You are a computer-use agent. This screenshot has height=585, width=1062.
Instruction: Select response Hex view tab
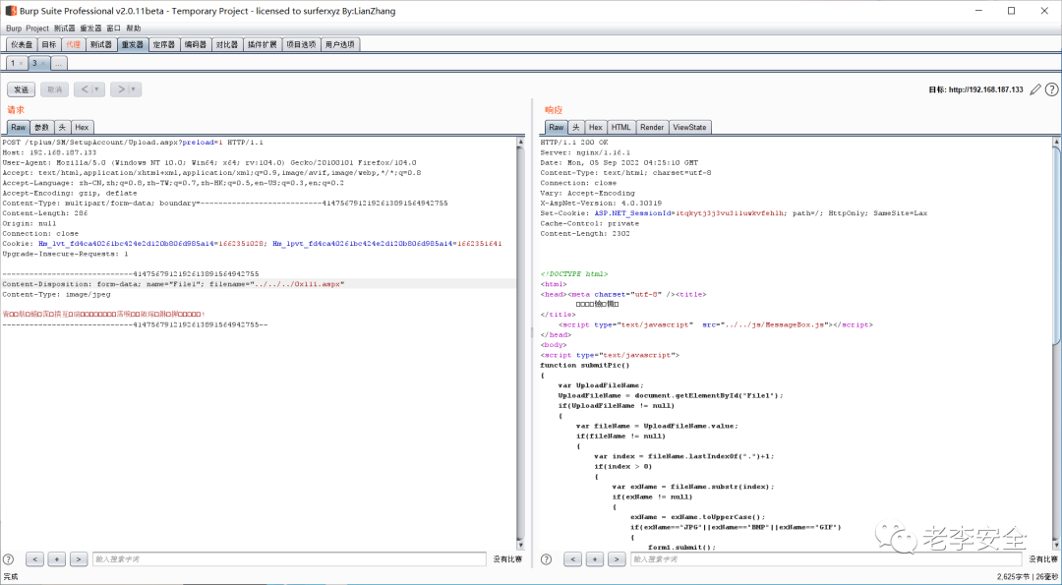tap(595, 127)
